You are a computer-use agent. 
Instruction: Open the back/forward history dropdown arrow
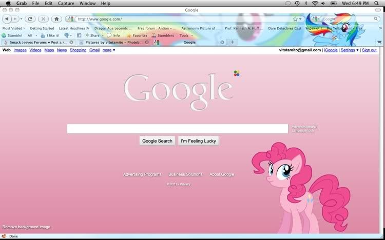[22, 19]
